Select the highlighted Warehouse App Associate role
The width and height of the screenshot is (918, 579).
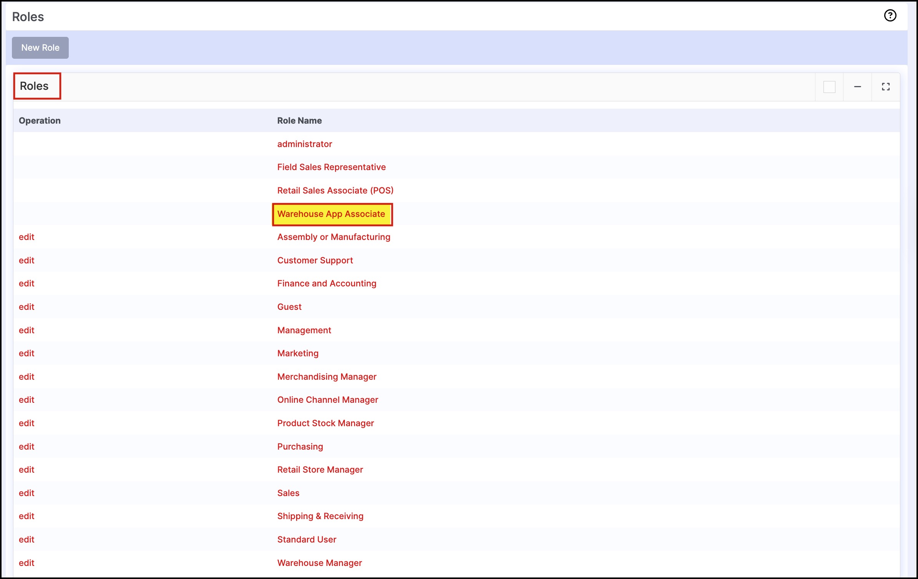point(331,214)
